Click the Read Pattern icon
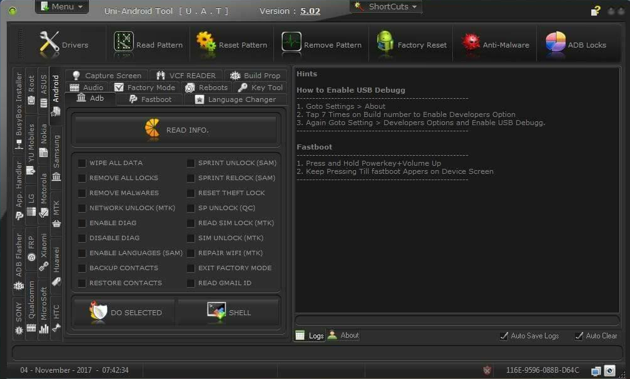Screen dimensions: 630x379 point(123,42)
